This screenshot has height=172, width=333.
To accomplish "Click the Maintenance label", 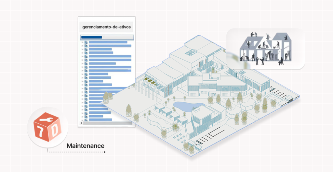I will (x=85, y=146).
